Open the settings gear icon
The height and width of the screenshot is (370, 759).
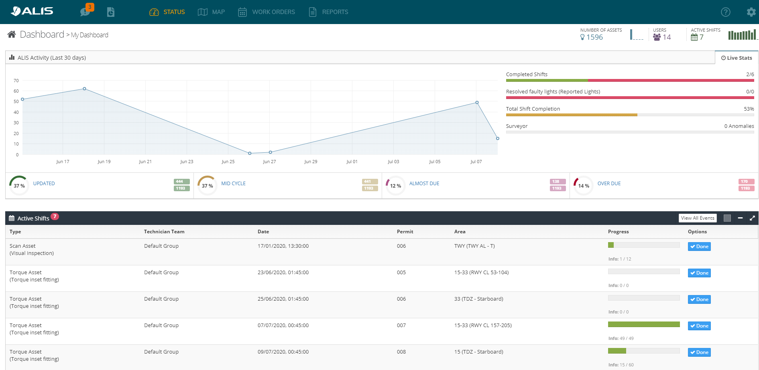tap(751, 12)
